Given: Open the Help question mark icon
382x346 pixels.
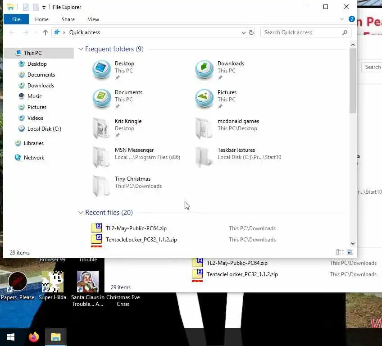Looking at the screenshot, I should coord(351,19).
